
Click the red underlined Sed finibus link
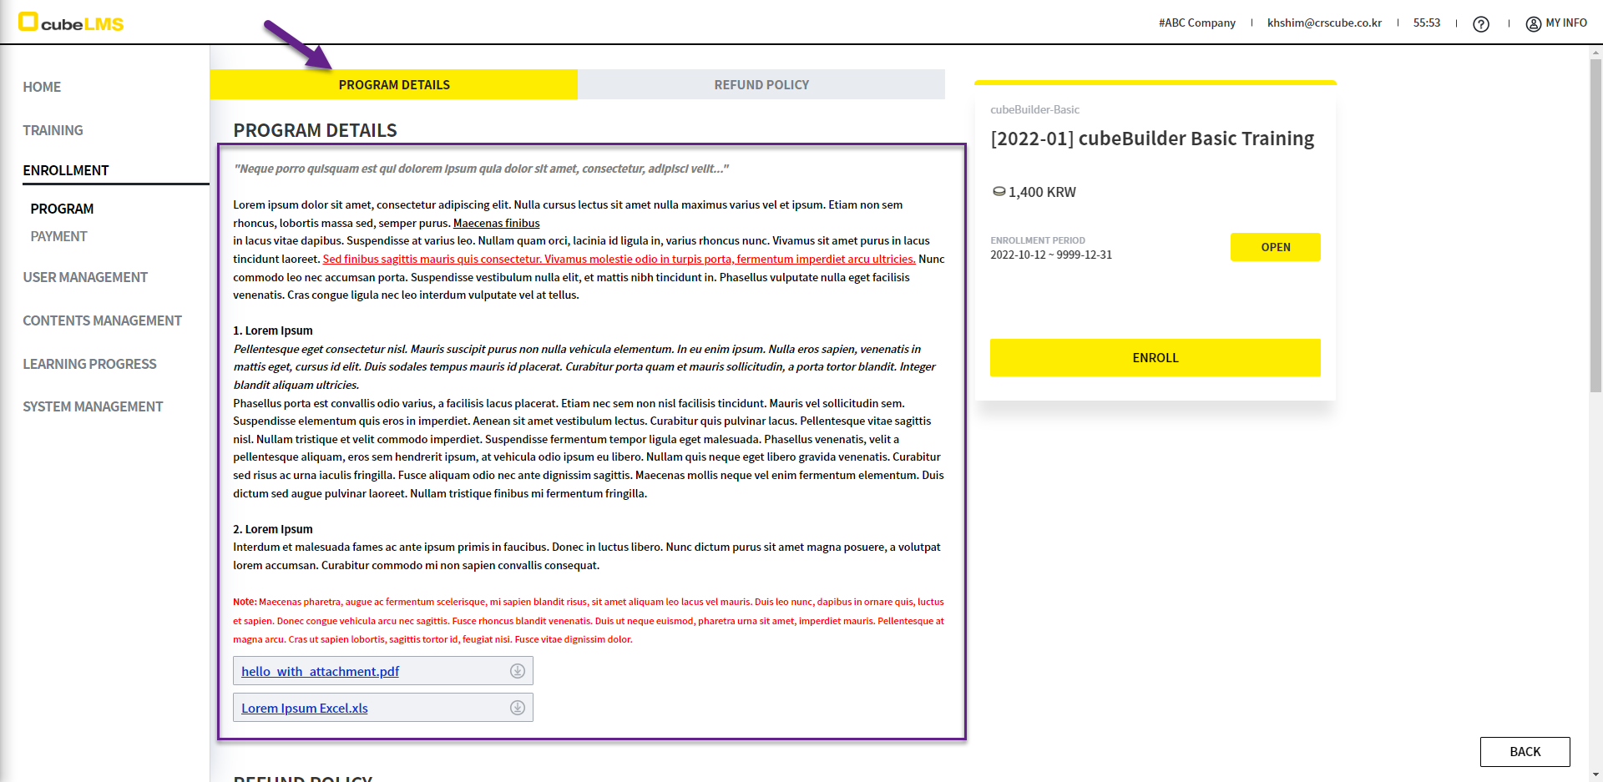click(619, 260)
